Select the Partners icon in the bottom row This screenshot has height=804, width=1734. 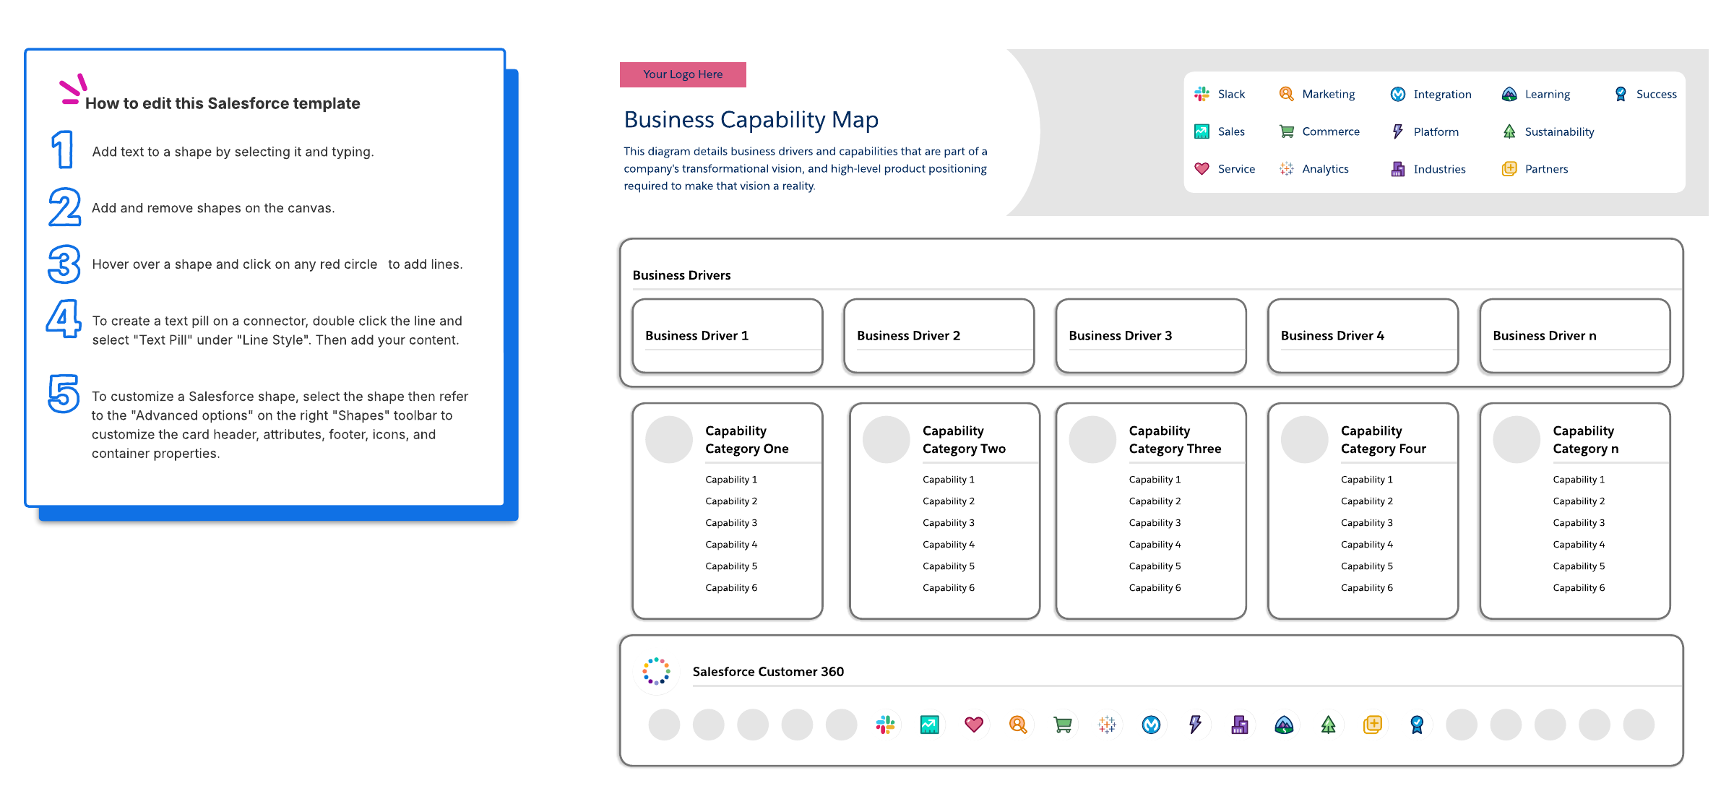1372,725
